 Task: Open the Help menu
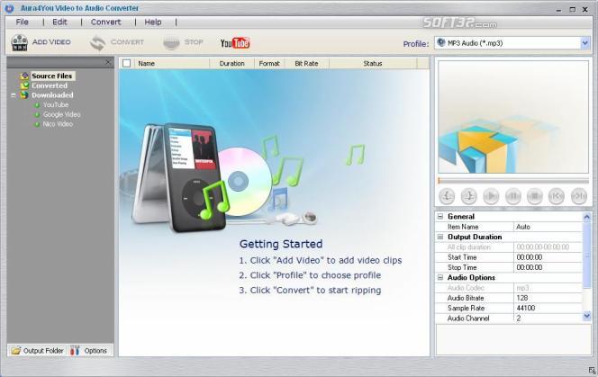(x=153, y=22)
